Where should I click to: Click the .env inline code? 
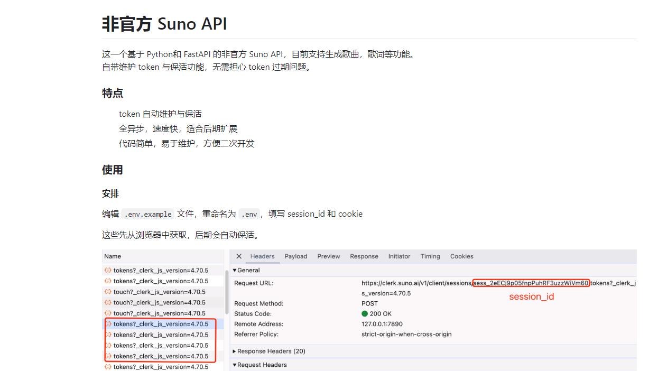pos(249,214)
